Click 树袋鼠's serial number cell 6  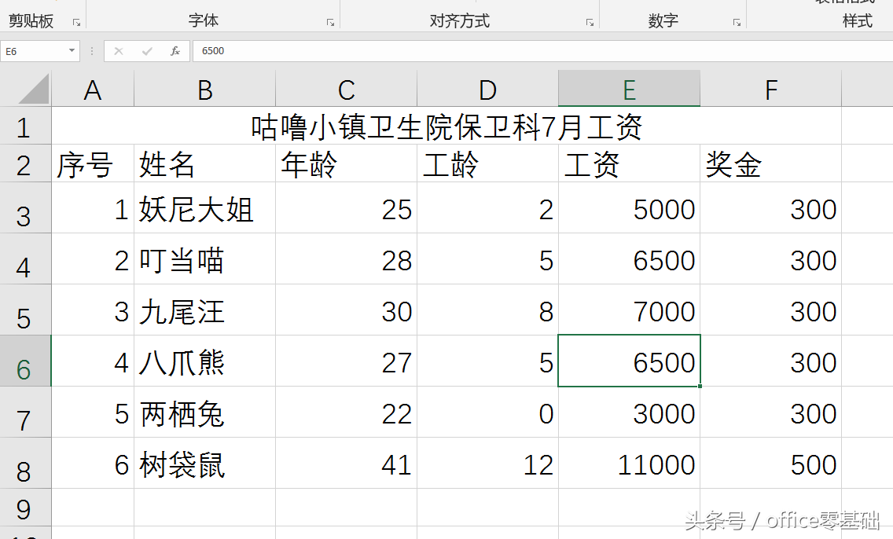[93, 463]
